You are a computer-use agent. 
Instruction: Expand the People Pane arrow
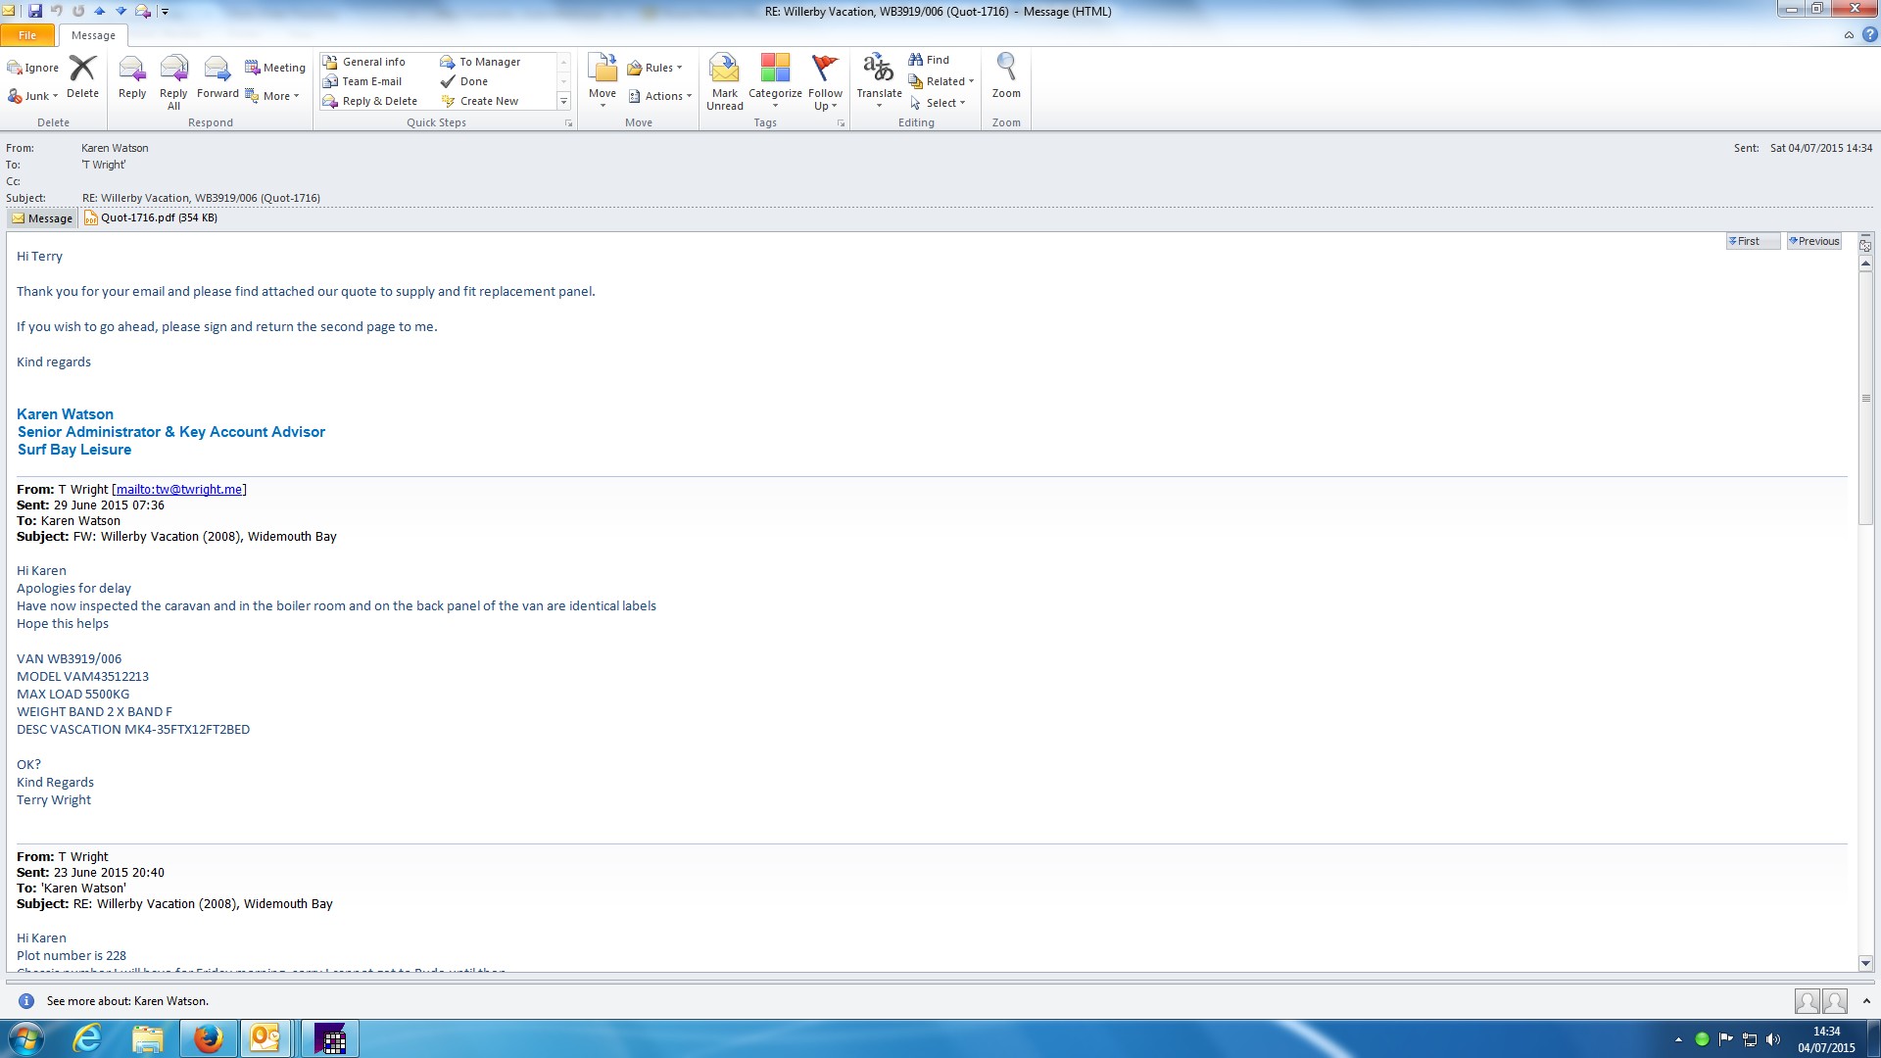[1865, 1001]
